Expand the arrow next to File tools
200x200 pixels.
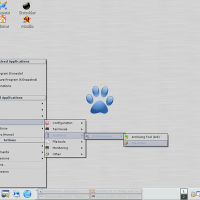pyautogui.click(x=82, y=141)
